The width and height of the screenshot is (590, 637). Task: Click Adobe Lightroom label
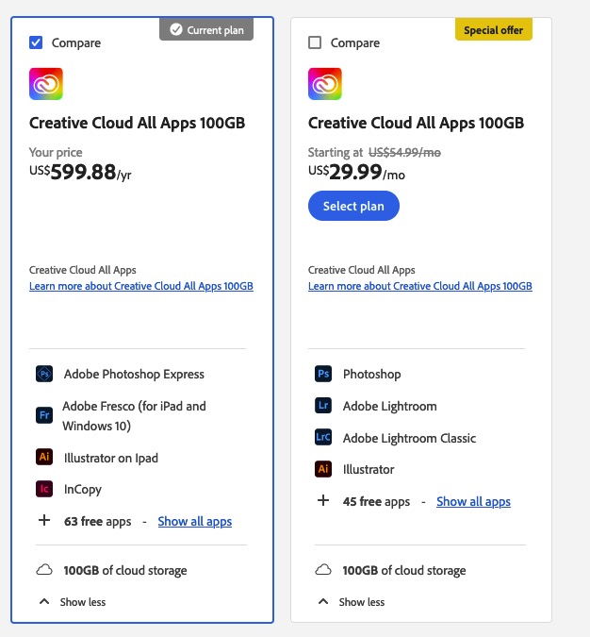[389, 406]
